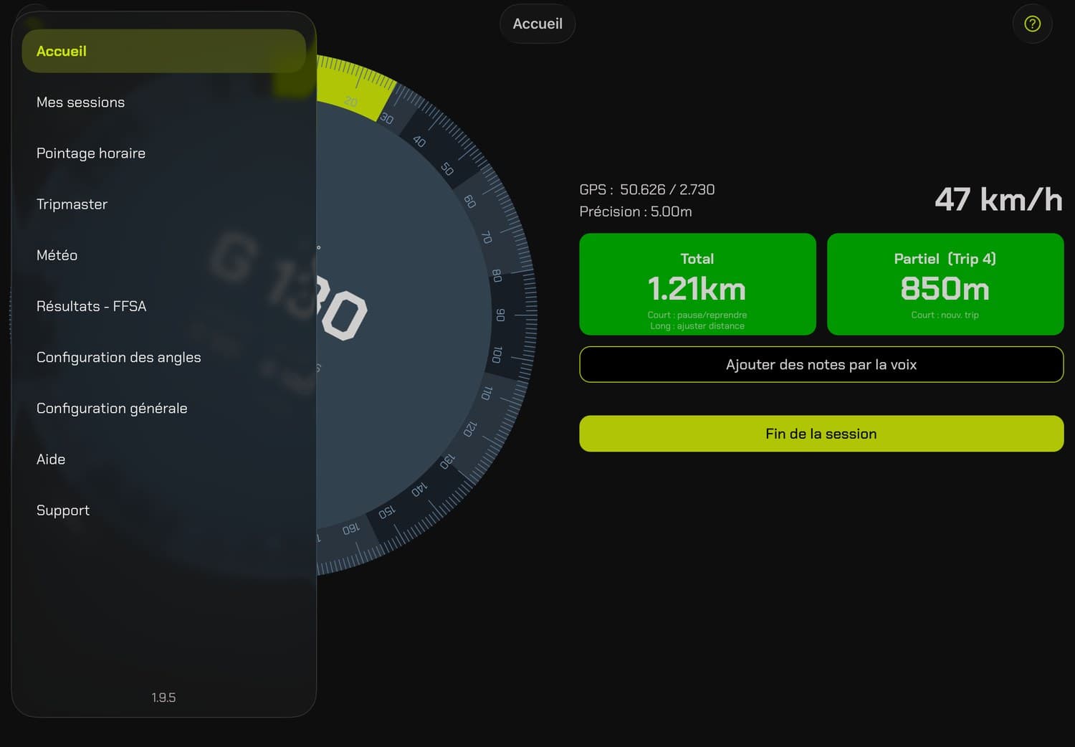This screenshot has width=1075, height=747.
Task: Click Ajouter des notes par la voix
Action: (x=821, y=364)
